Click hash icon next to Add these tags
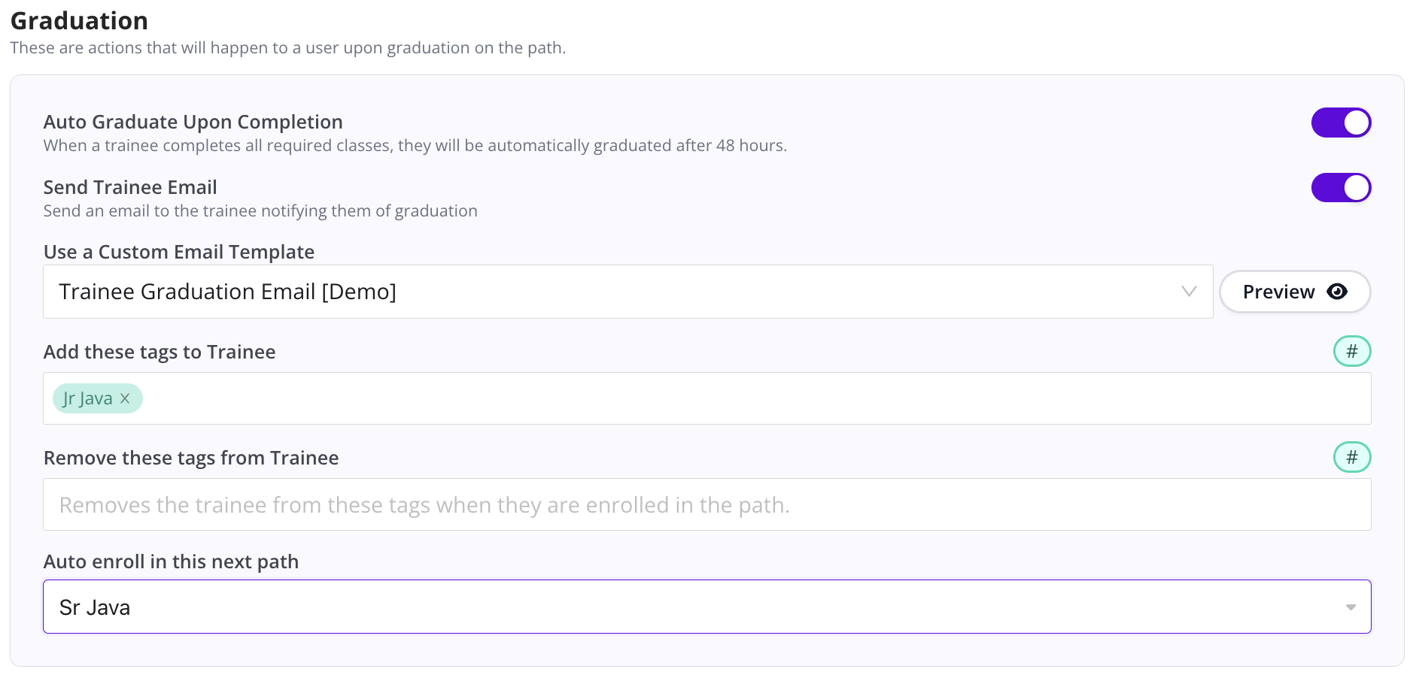 (1352, 351)
